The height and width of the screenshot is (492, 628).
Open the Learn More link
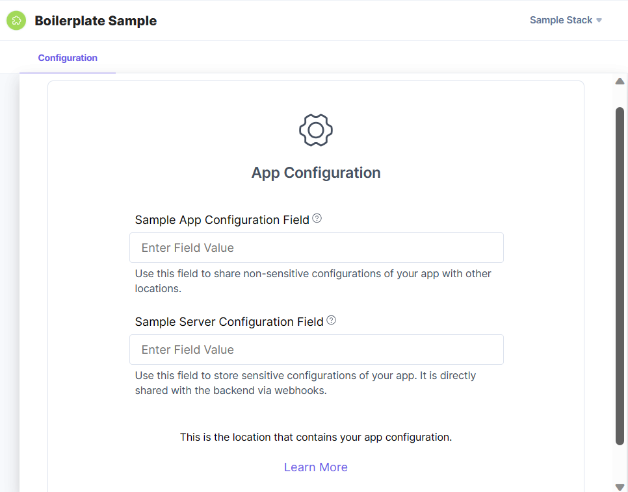316,467
